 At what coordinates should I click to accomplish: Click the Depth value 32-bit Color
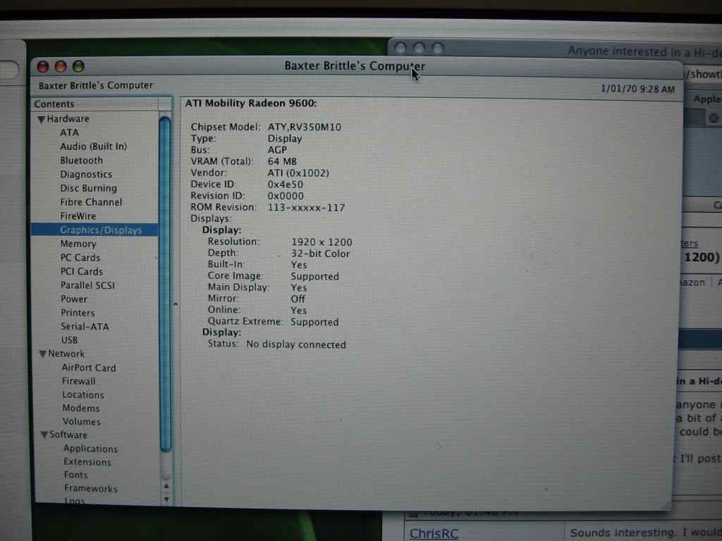click(x=321, y=254)
